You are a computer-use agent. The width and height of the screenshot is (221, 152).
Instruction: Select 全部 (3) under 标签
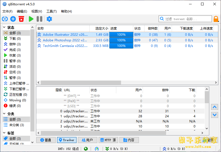(x=16, y=139)
